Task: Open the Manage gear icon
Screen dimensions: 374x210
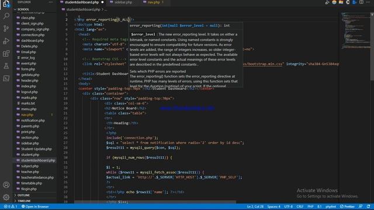Action: (6, 197)
